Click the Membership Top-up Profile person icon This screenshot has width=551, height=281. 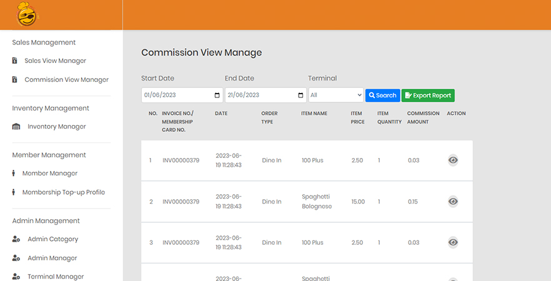click(x=14, y=192)
